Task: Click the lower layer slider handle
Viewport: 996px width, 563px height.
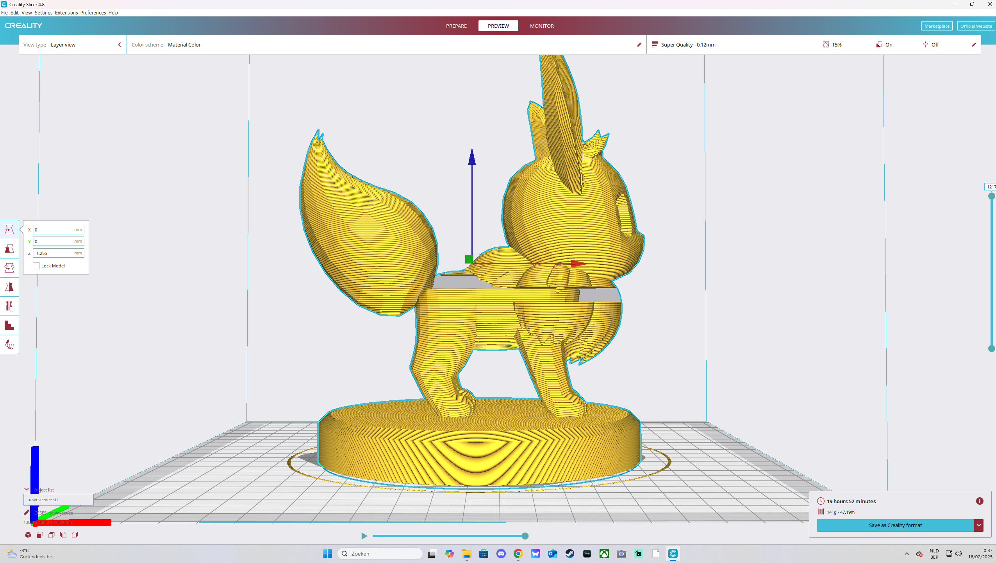Action: pyautogui.click(x=991, y=349)
